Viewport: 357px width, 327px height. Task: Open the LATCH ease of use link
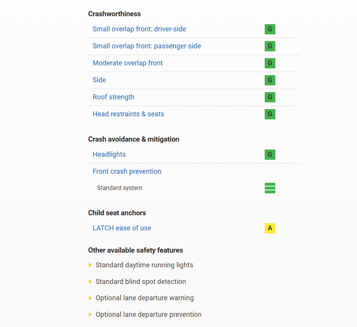122,228
